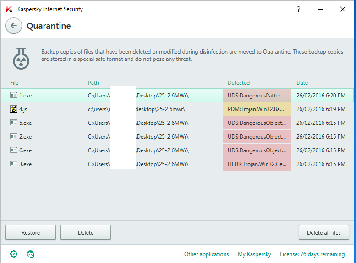Image resolution: width=356 pixels, height=263 pixels.
Task: Click UDS:DangerousObject cell for 6.exe
Action: pos(257,150)
